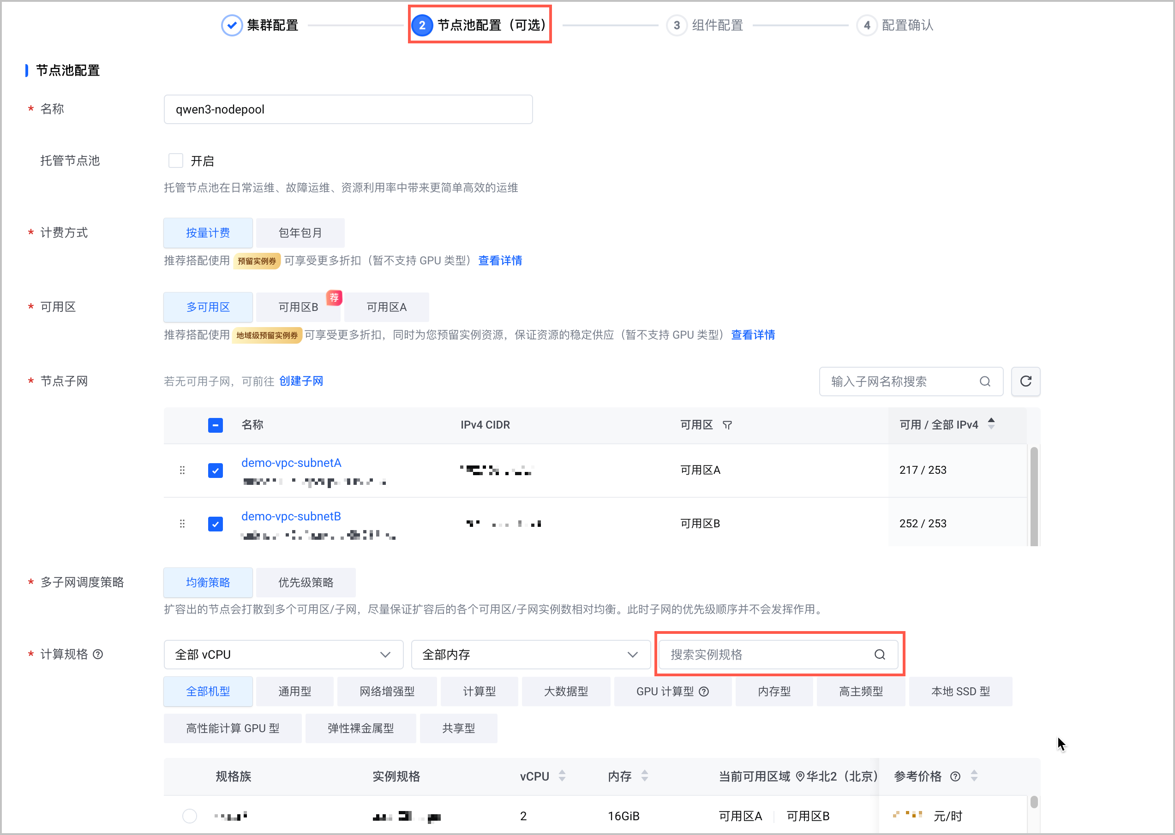Screen dimensions: 1175x835
Task: Click the 名称 field containing qwen3-nodepool
Action: [348, 109]
